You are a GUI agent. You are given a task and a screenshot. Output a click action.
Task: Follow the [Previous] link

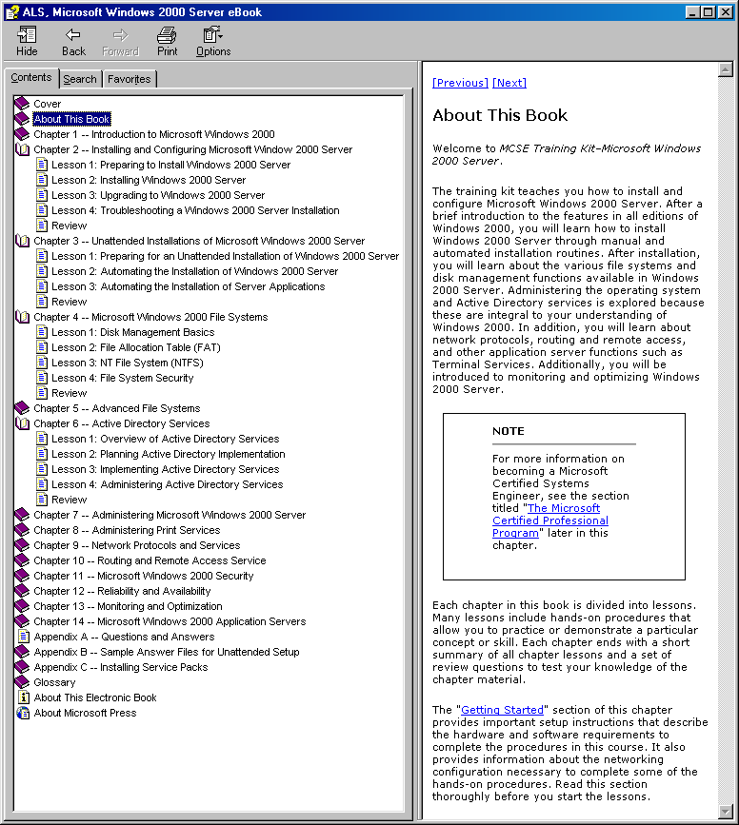point(460,83)
